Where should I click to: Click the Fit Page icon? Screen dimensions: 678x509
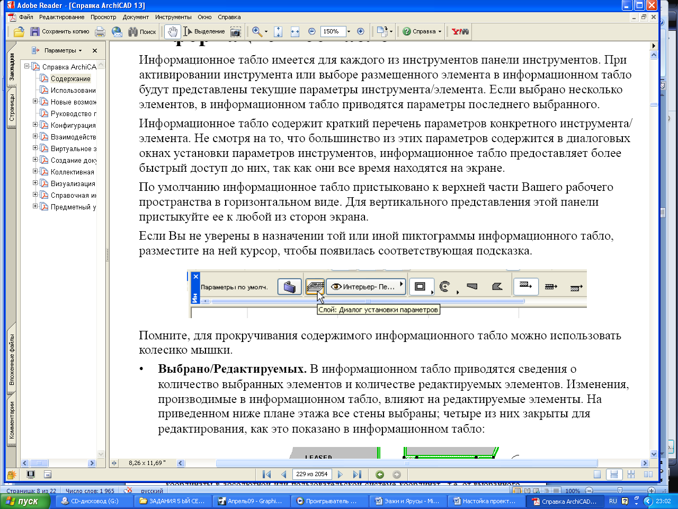[279, 32]
